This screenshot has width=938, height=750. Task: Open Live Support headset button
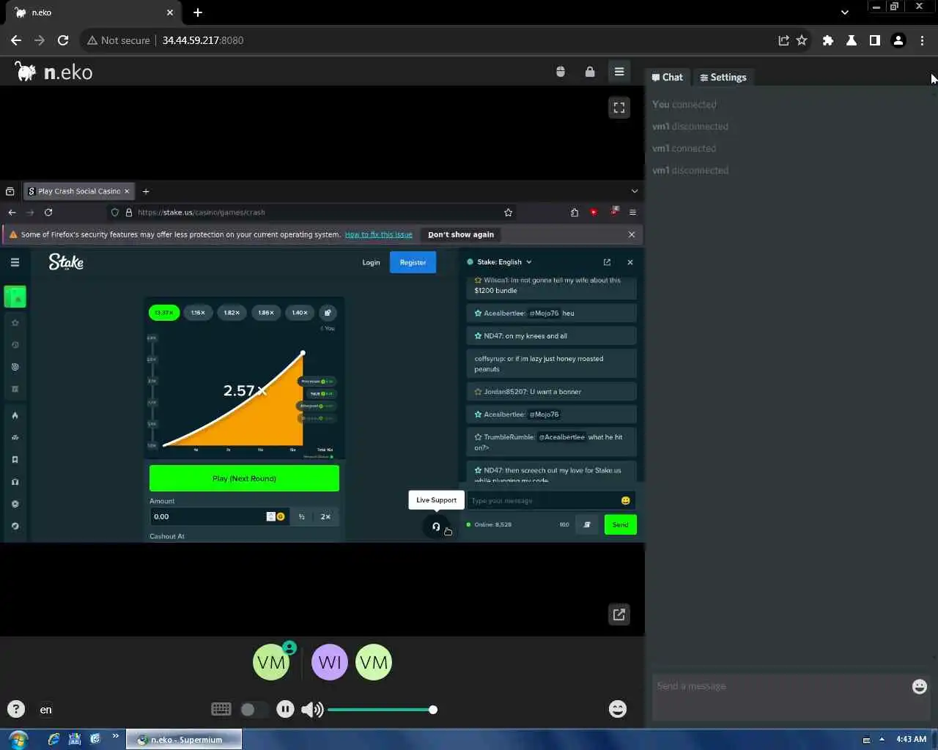click(436, 526)
